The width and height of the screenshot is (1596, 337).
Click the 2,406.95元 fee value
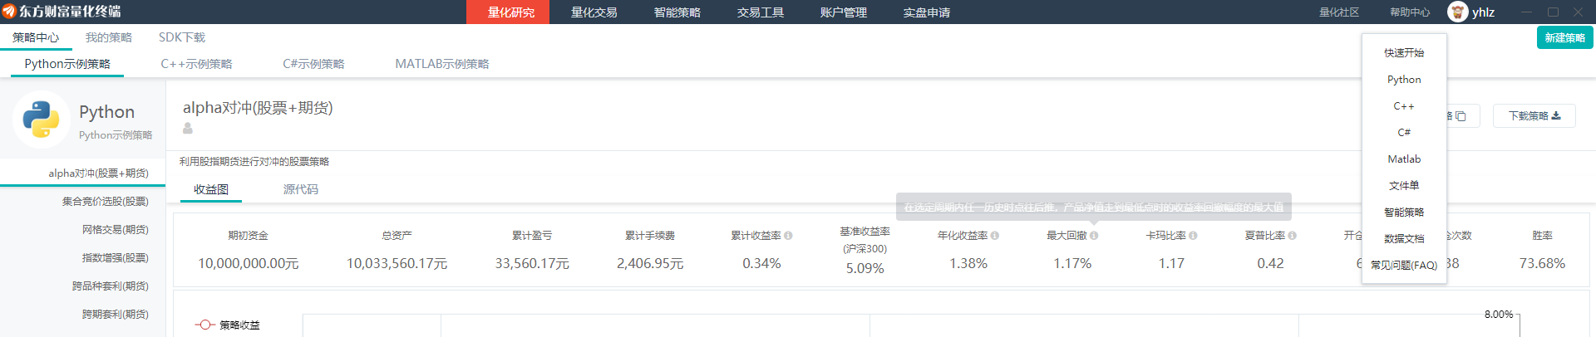tap(650, 263)
